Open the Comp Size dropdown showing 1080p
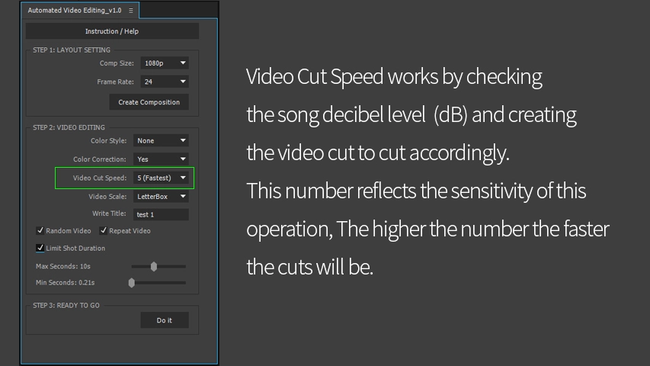The height and width of the screenshot is (366, 650). point(164,63)
